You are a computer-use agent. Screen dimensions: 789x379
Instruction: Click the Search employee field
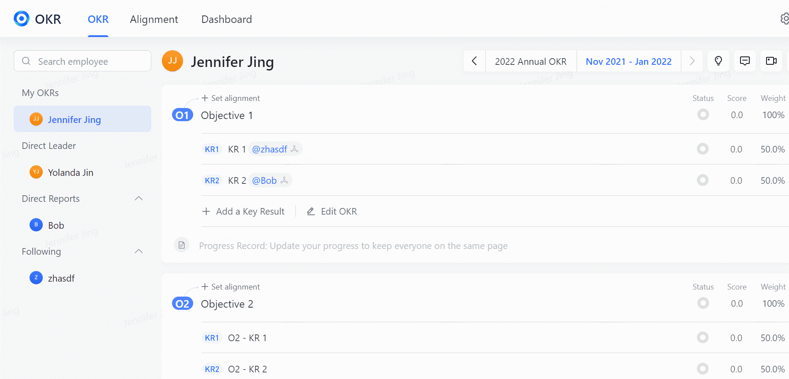pyautogui.click(x=82, y=61)
